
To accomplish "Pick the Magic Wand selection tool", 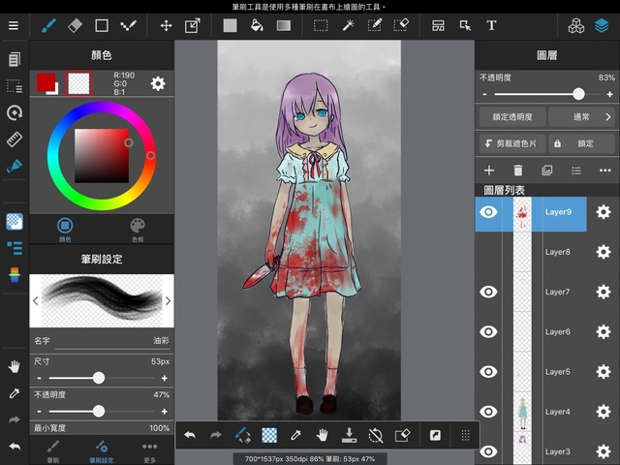I will point(348,25).
